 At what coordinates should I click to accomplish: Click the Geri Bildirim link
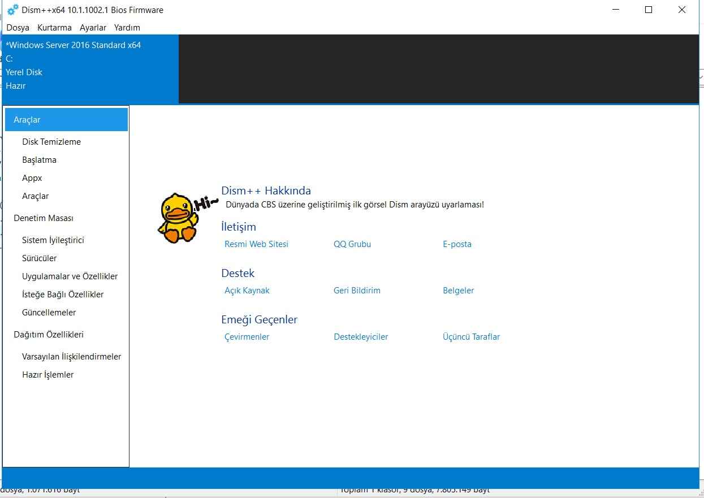click(357, 291)
